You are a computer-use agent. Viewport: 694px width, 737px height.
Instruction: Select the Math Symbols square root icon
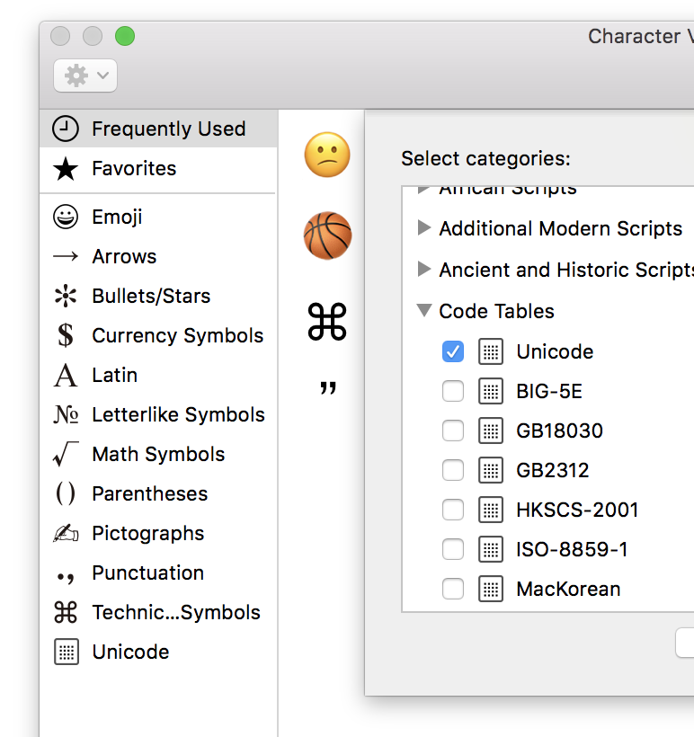tap(66, 454)
